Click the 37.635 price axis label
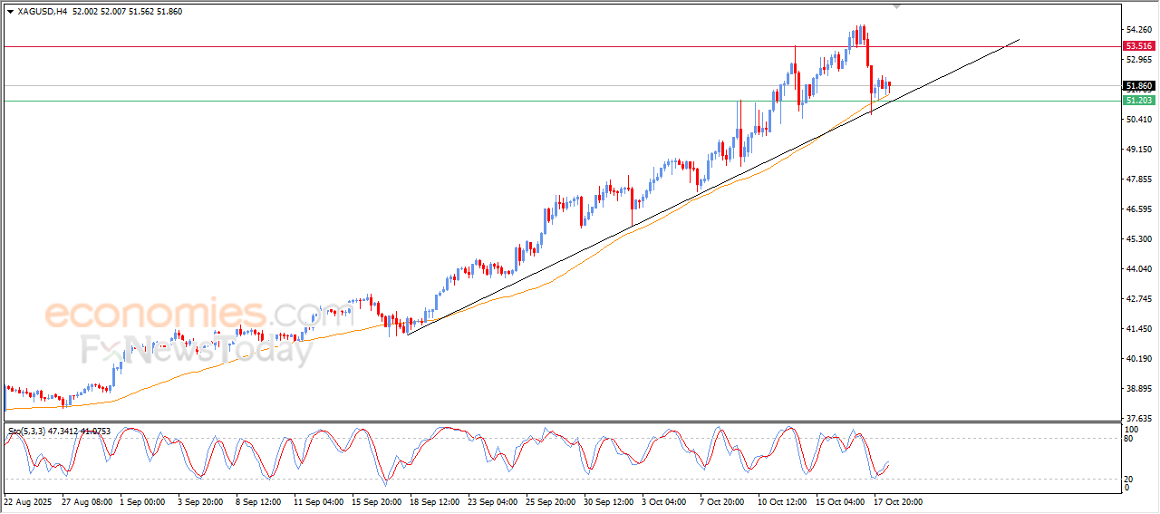The width and height of the screenshot is (1160, 514). click(x=1137, y=419)
